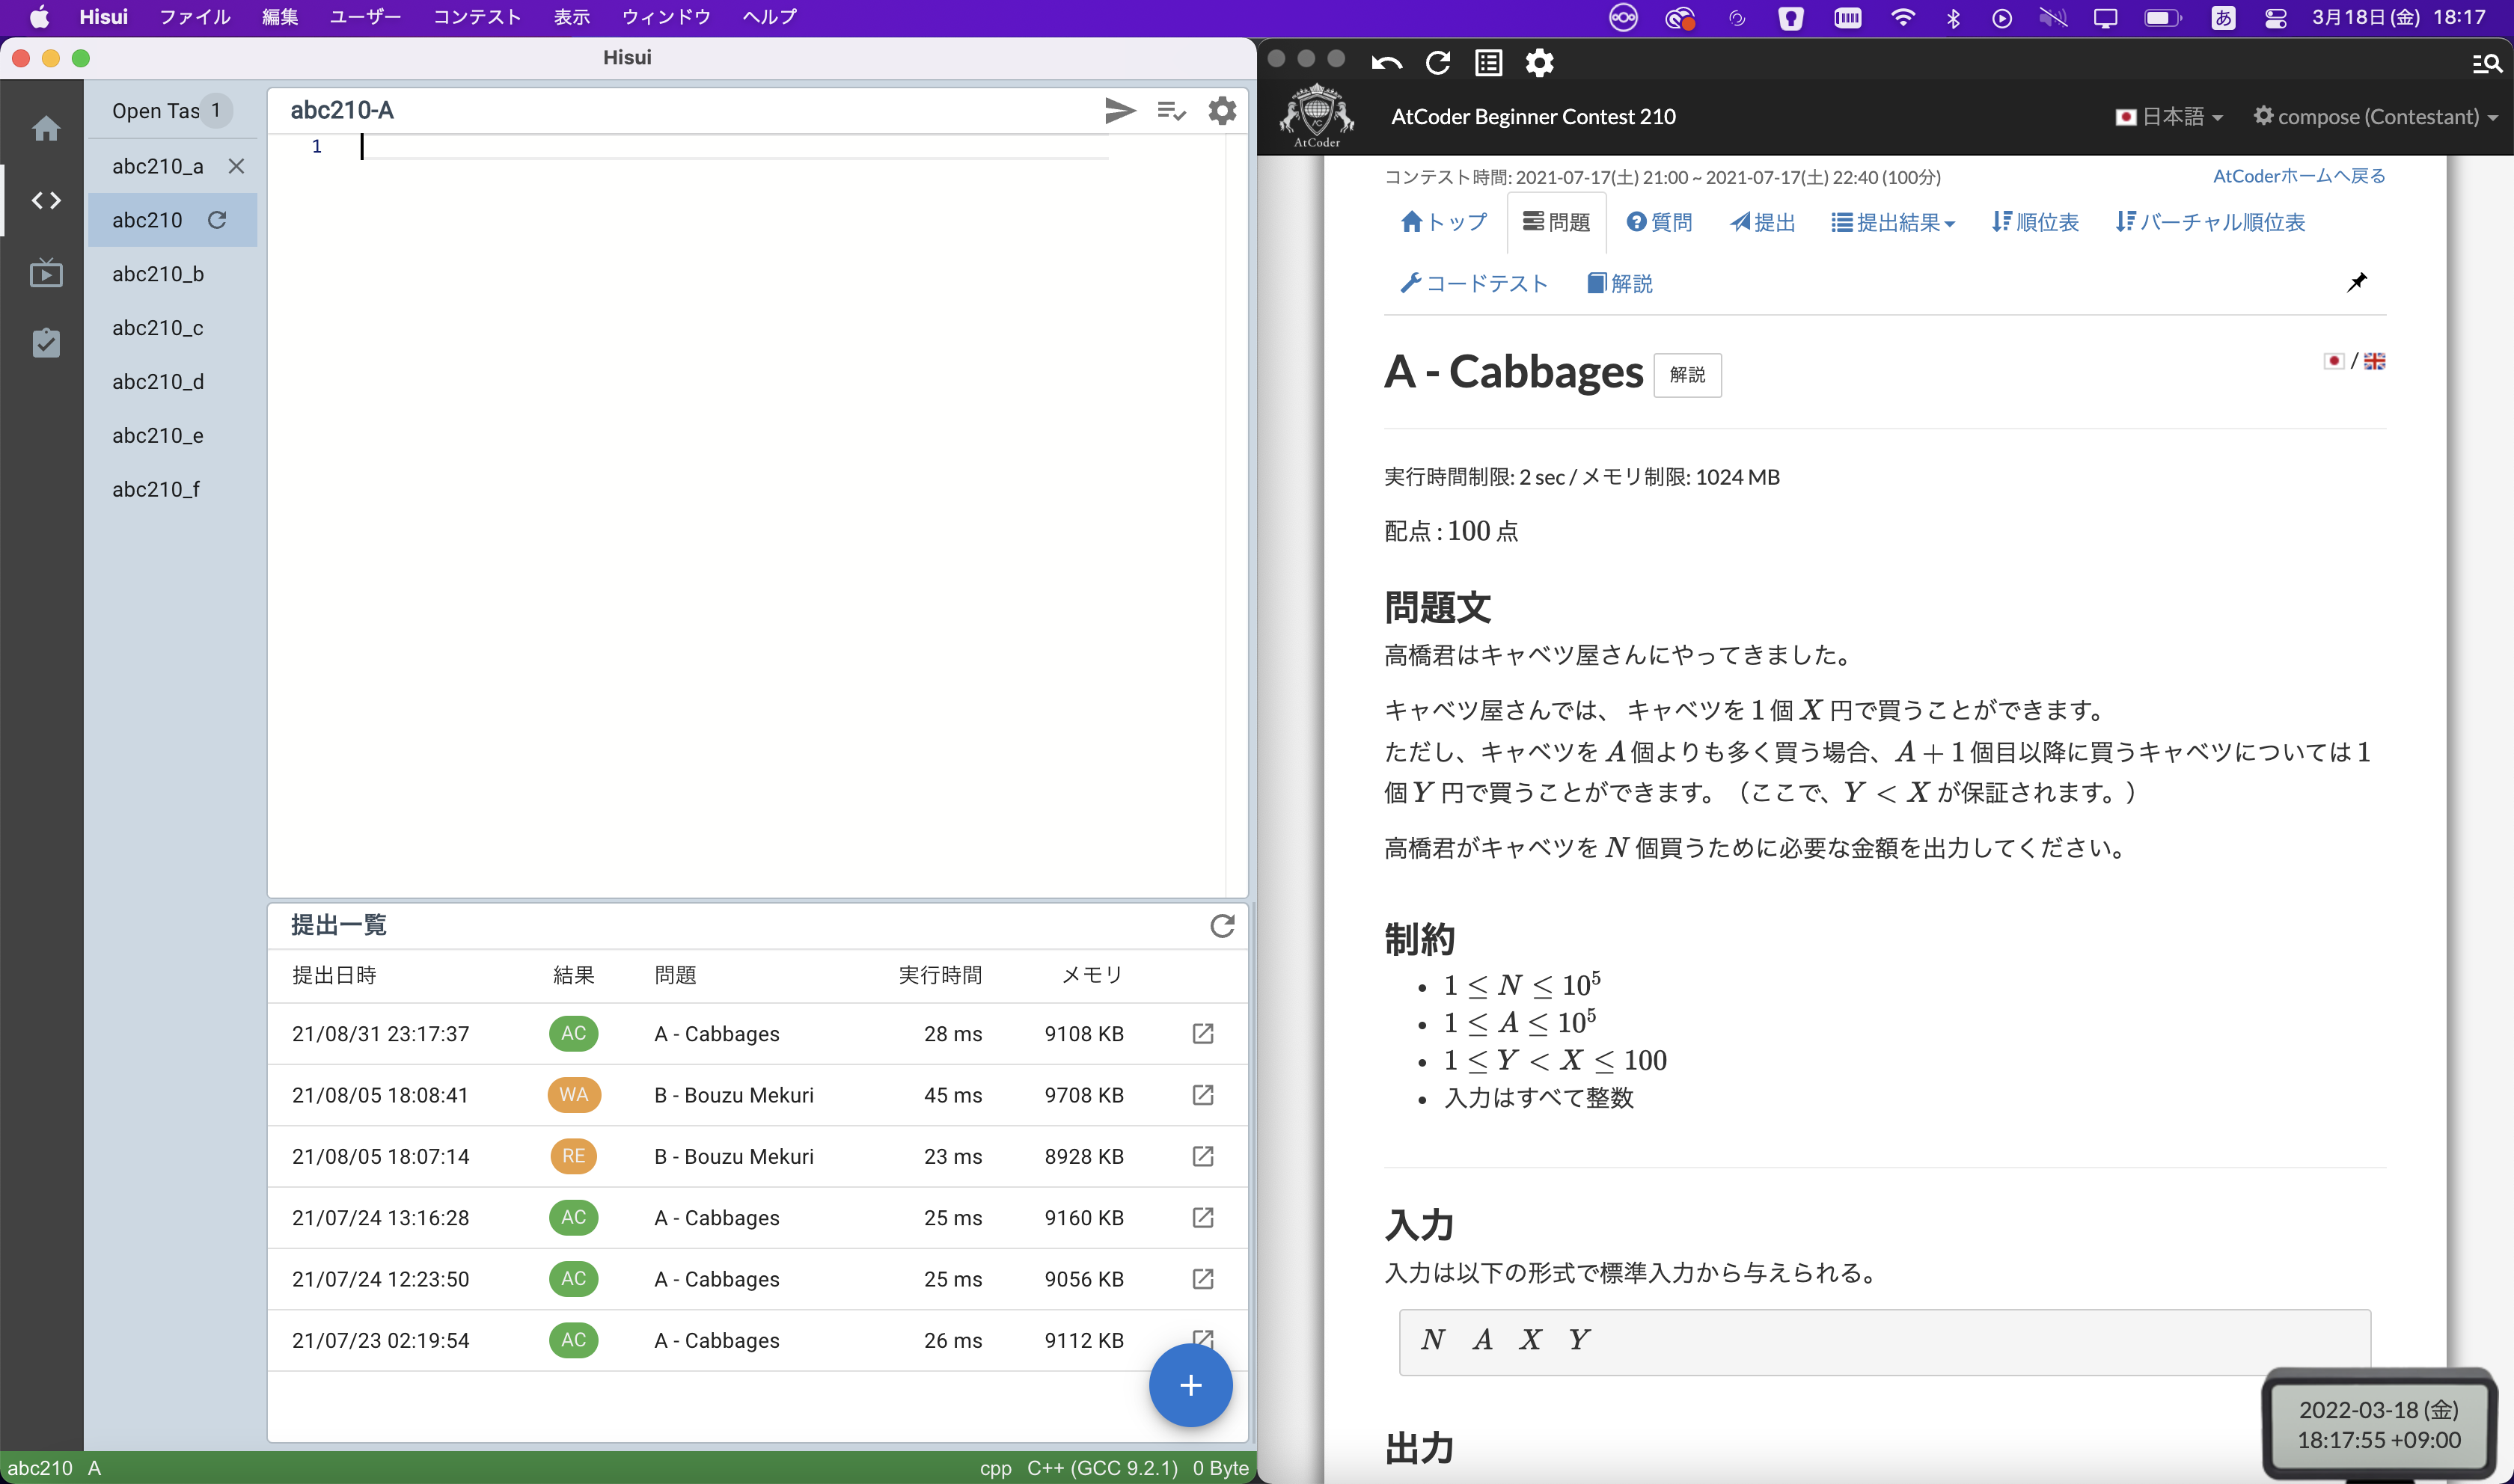2514x1484 pixels.
Task: Open 21/08/05 18:08:41 submission externally
Action: (1203, 1094)
